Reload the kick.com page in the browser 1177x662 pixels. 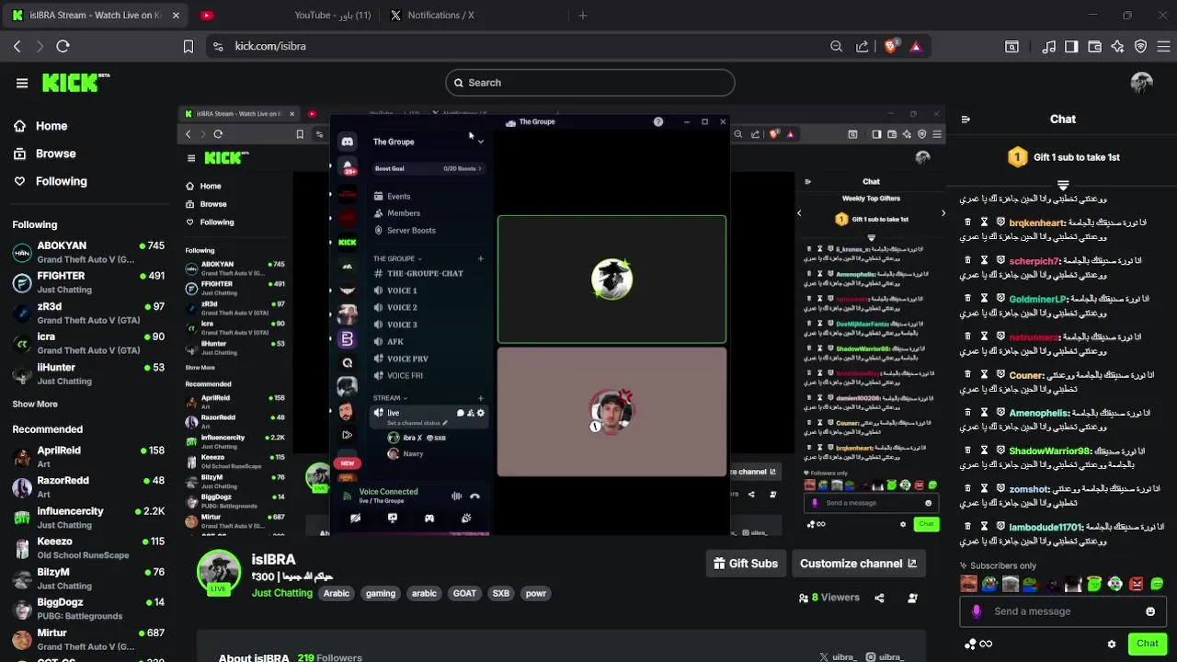coord(63,46)
